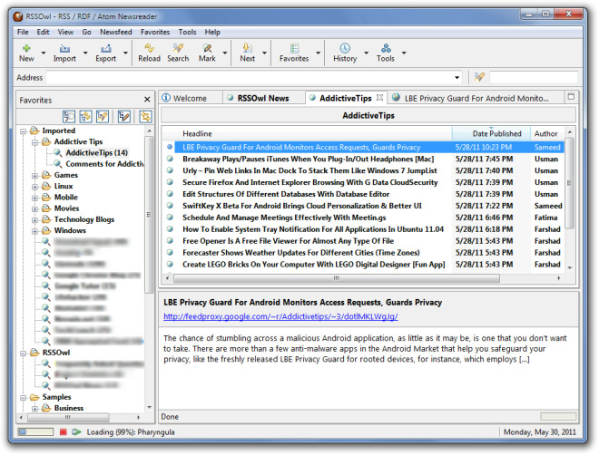The width and height of the screenshot is (599, 455).
Task: Click last link icon in Favorites panel toolbar
Action: pyautogui.click(x=145, y=116)
